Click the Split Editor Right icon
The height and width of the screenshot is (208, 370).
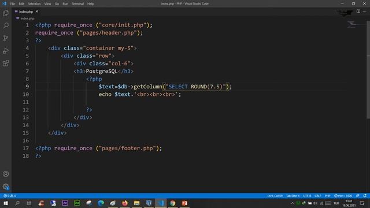[x=358, y=12]
